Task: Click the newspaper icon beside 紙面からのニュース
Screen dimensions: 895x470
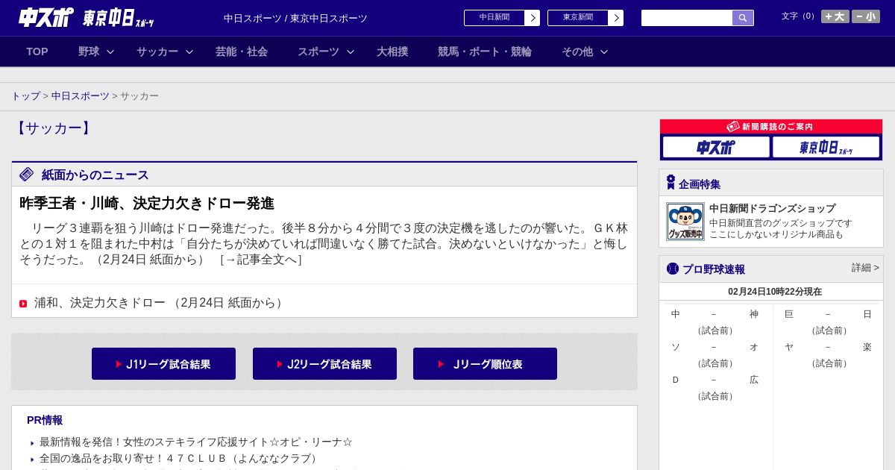Action: 27,175
